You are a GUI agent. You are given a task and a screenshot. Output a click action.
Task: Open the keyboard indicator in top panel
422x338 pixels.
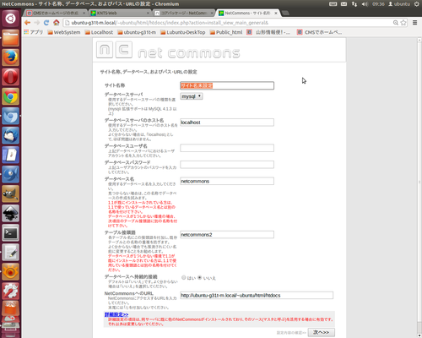click(333, 4)
